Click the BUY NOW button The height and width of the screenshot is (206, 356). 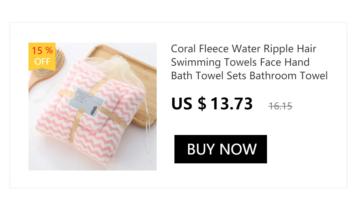pyautogui.click(x=220, y=149)
